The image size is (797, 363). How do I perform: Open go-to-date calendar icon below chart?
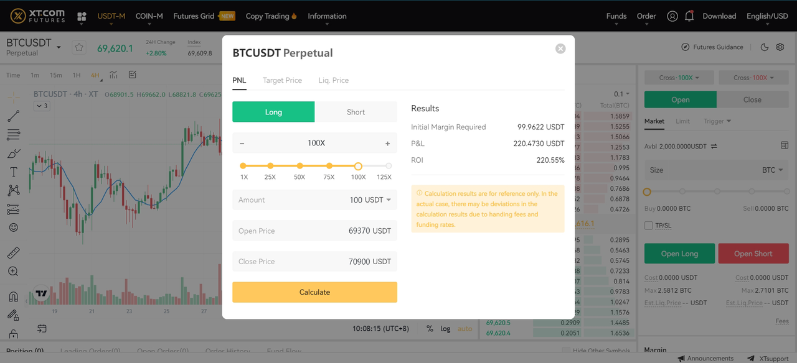click(42, 328)
